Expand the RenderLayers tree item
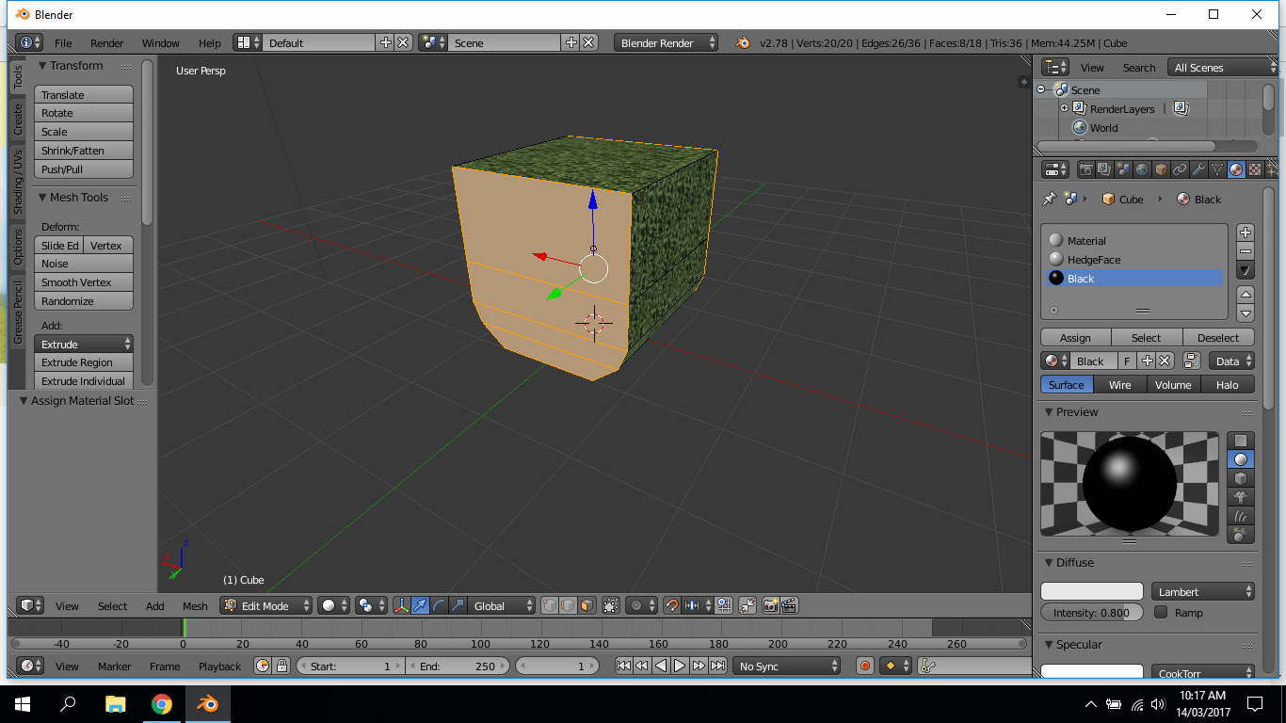Viewport: 1286px width, 723px height. (1064, 108)
